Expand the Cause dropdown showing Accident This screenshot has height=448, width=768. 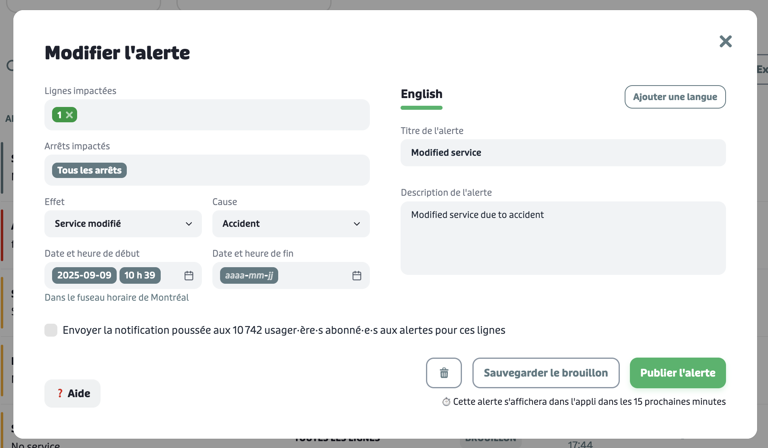pyautogui.click(x=291, y=224)
